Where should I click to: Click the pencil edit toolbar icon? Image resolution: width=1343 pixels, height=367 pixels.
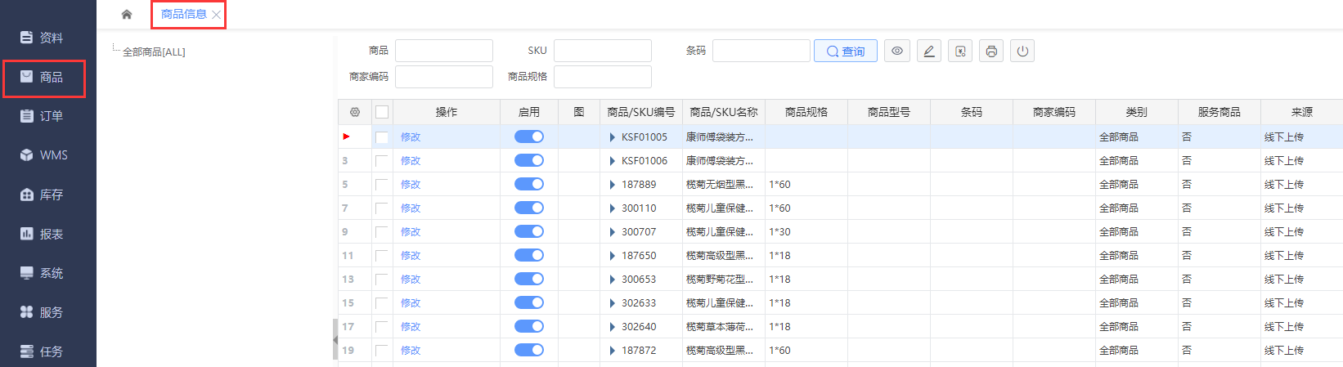[929, 51]
